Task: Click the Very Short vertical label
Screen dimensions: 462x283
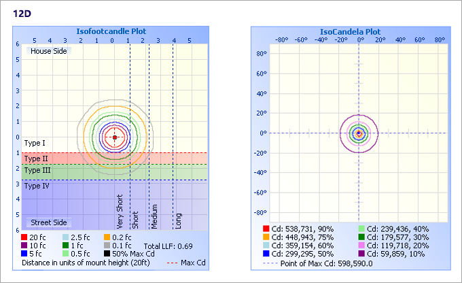Action: coord(120,211)
